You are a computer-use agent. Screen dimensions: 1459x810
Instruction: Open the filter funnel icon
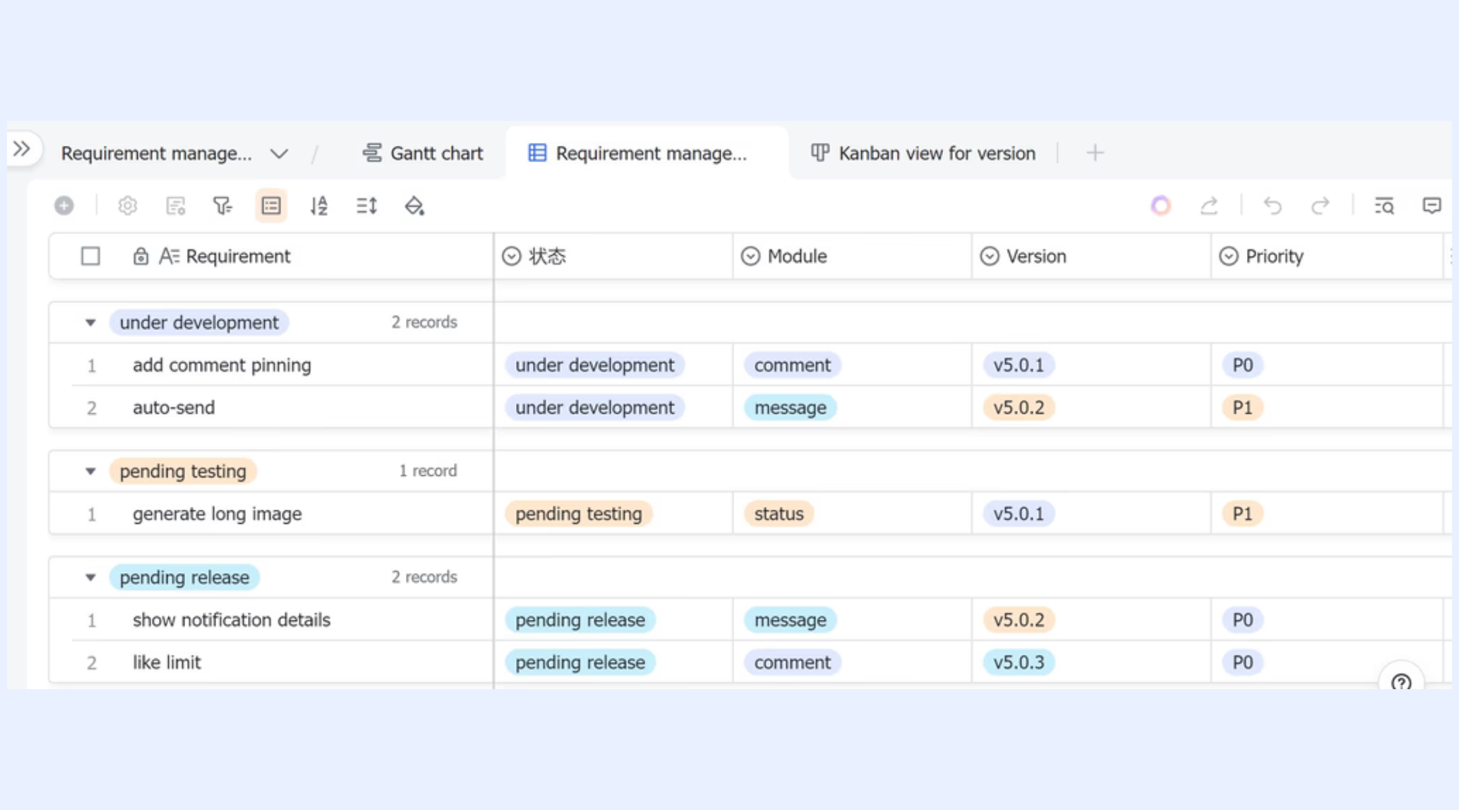coord(222,205)
